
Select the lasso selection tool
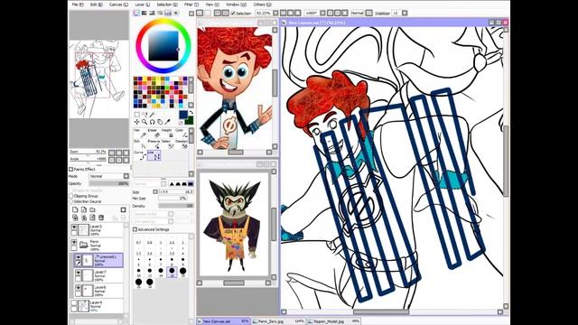[144, 115]
